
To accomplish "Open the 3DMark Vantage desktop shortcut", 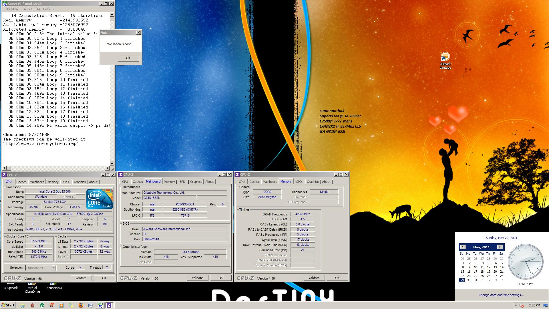I will point(445,61).
